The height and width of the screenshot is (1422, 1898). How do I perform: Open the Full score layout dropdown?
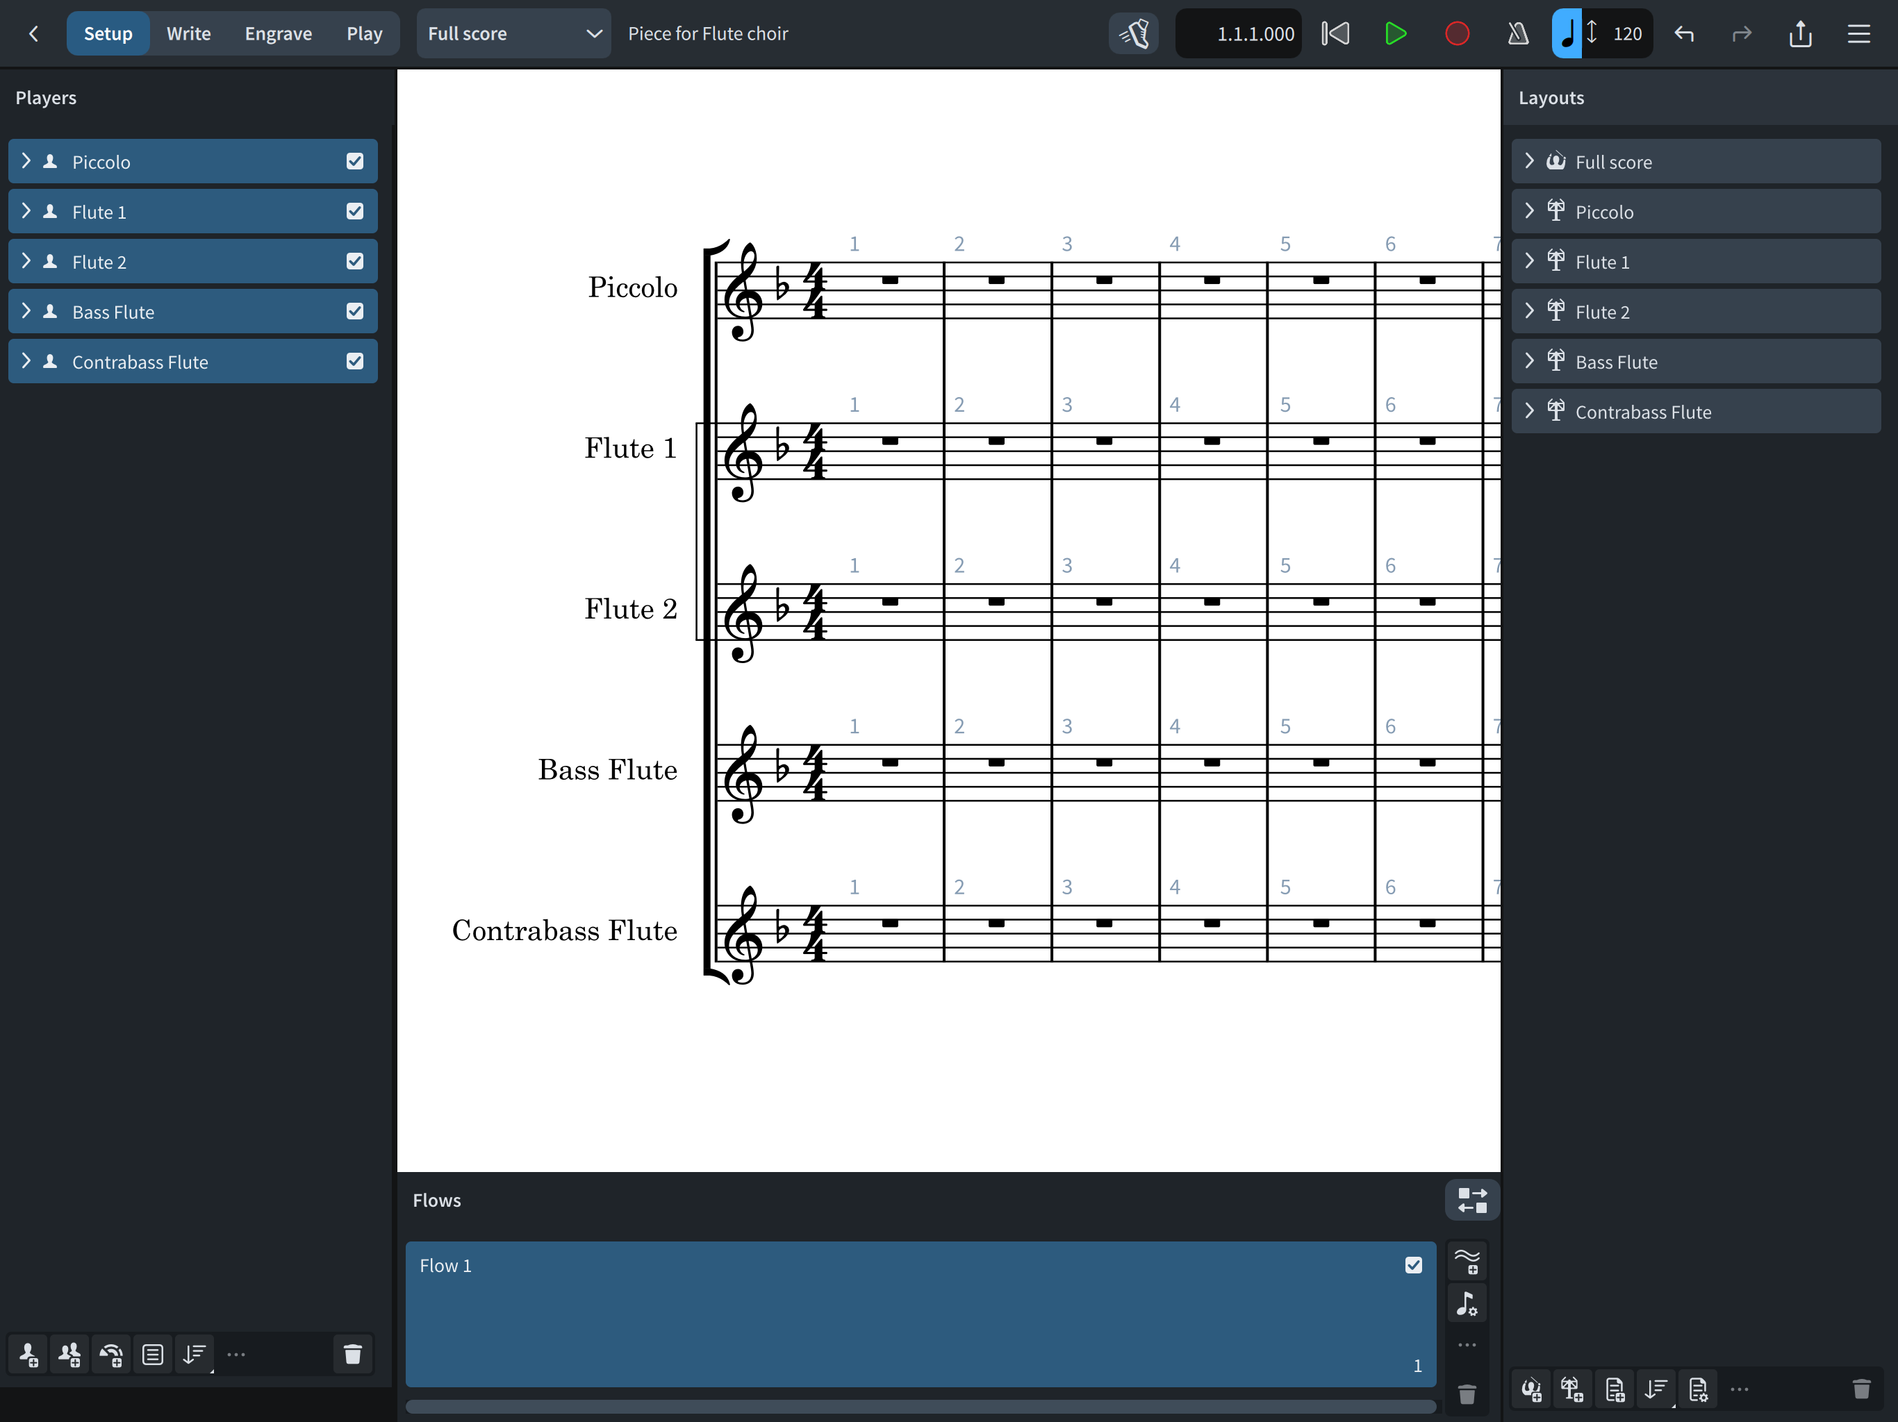click(513, 33)
